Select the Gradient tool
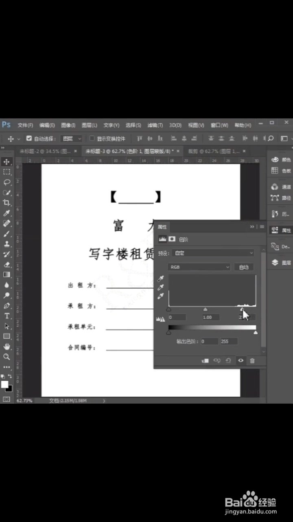This screenshot has height=522, width=293. click(7, 274)
